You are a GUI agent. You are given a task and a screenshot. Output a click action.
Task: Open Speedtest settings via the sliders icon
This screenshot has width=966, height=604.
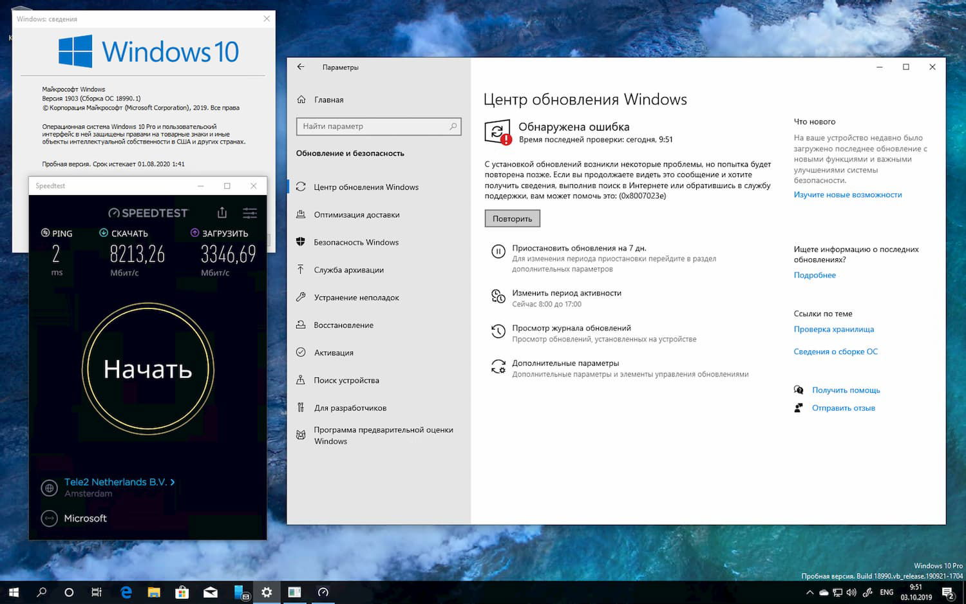point(250,212)
